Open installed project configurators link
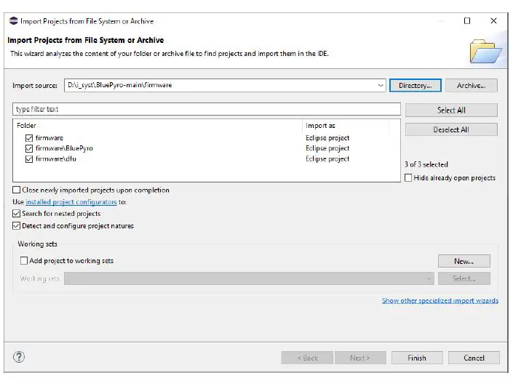 (71, 202)
